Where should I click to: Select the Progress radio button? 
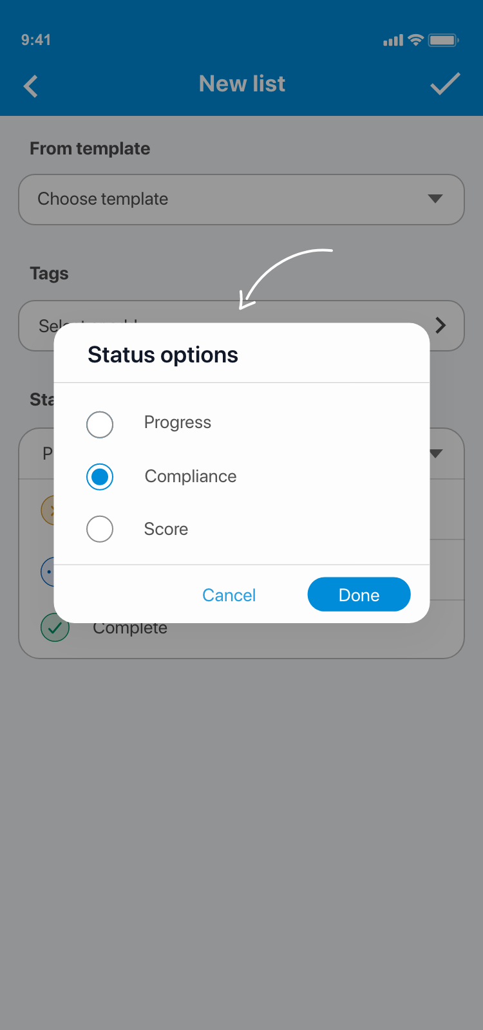point(100,424)
